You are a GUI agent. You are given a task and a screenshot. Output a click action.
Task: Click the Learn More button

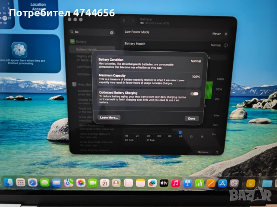click(109, 117)
